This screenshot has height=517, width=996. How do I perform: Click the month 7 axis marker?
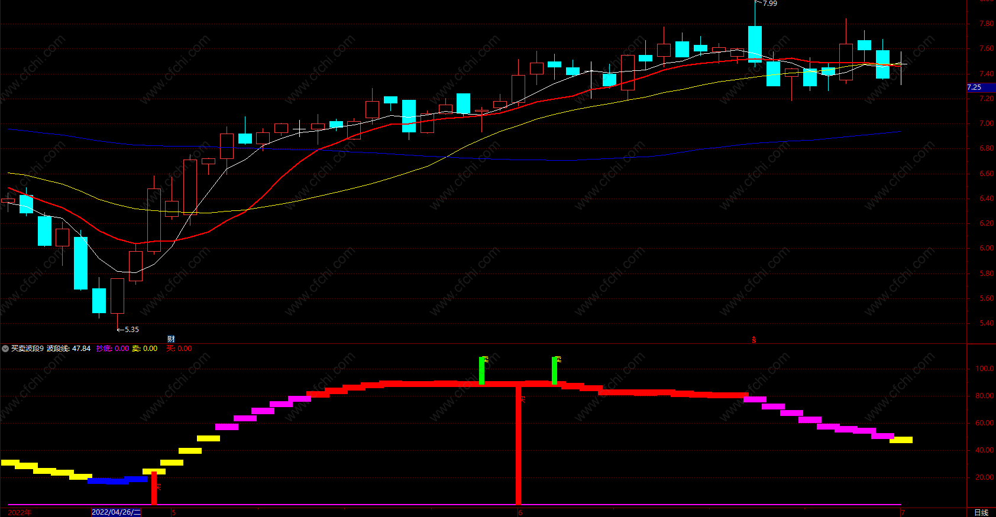point(903,512)
